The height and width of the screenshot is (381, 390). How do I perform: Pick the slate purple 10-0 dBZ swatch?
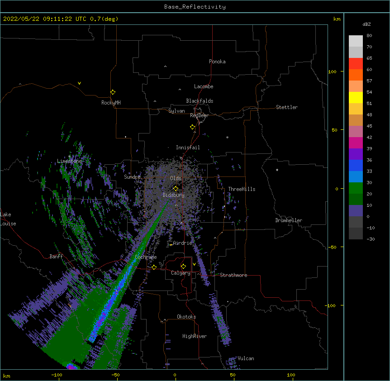(x=356, y=211)
